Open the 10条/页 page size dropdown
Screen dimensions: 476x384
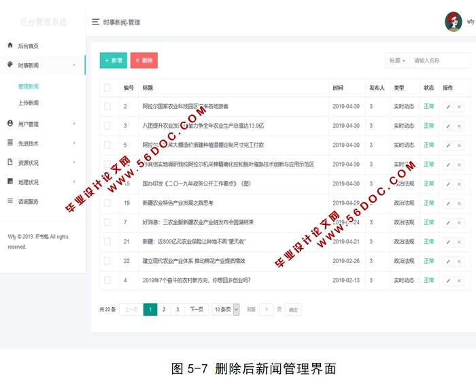226,309
